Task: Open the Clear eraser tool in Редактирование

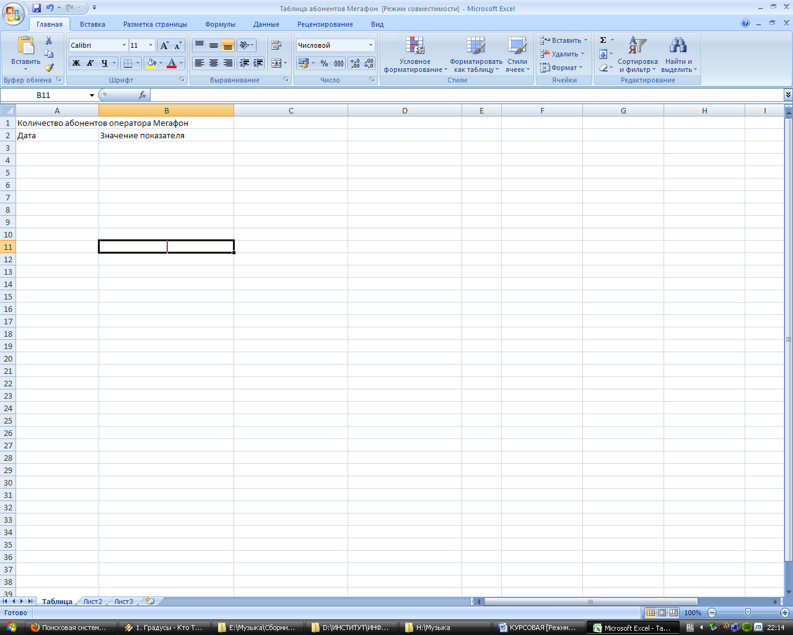Action: (x=603, y=68)
